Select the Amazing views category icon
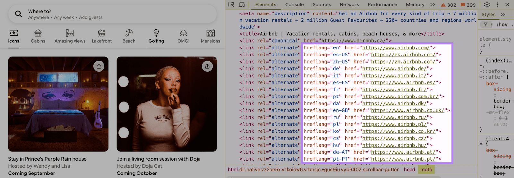The width and height of the screenshot is (514, 178). click(x=70, y=33)
